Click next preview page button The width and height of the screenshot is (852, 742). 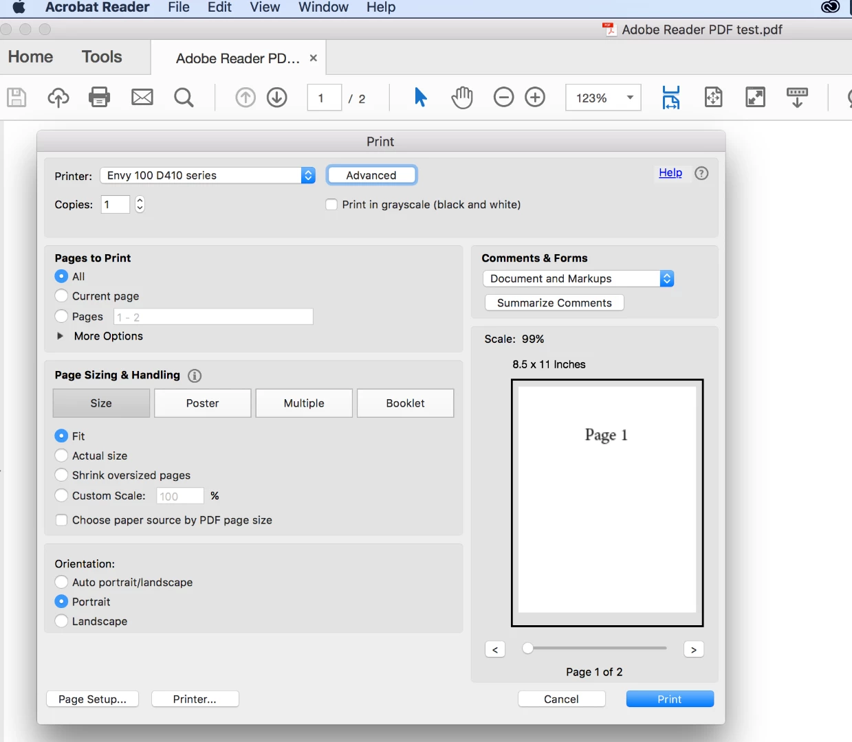point(694,649)
